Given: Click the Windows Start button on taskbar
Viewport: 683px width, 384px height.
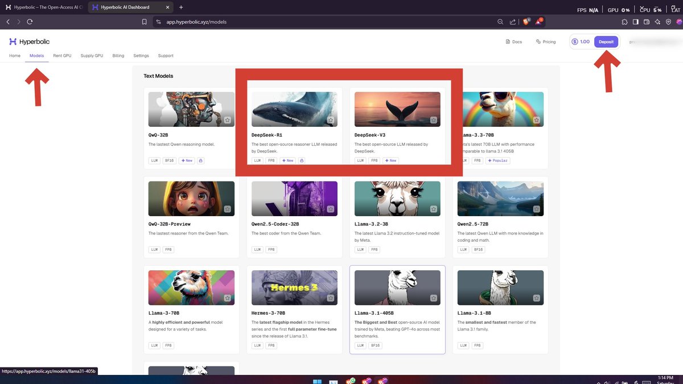Looking at the screenshot, I should click(x=316, y=381).
